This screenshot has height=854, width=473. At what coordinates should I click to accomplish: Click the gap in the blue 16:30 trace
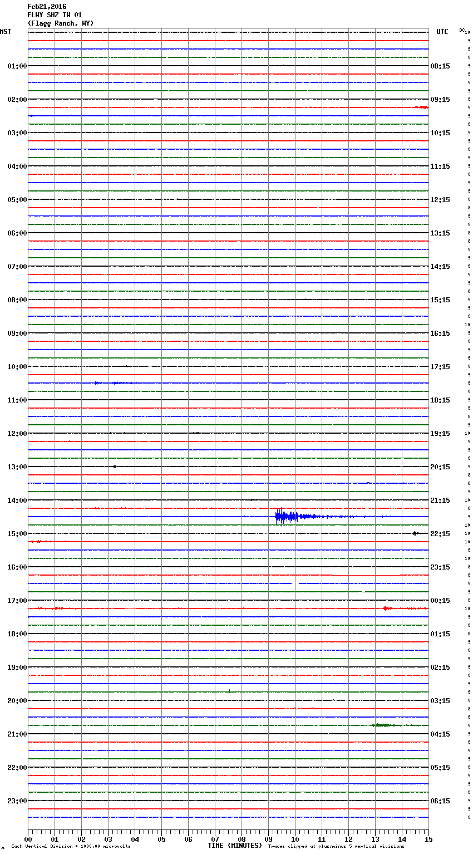pos(295,583)
